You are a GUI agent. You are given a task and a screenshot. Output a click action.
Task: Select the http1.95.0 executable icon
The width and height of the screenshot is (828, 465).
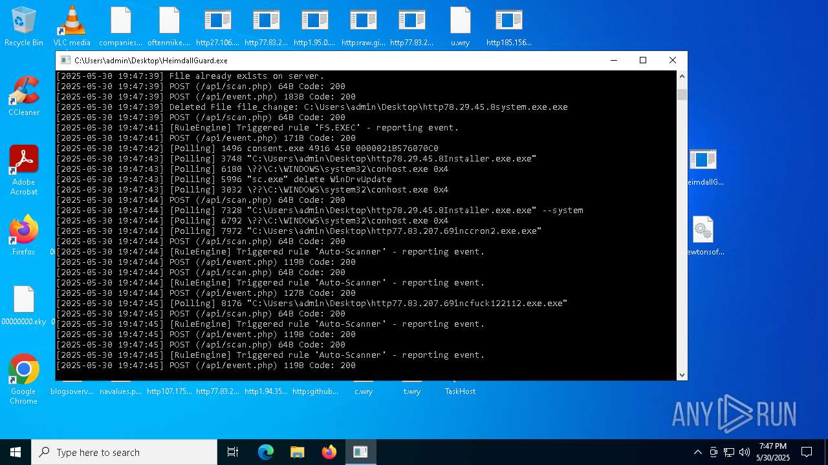coord(314,26)
